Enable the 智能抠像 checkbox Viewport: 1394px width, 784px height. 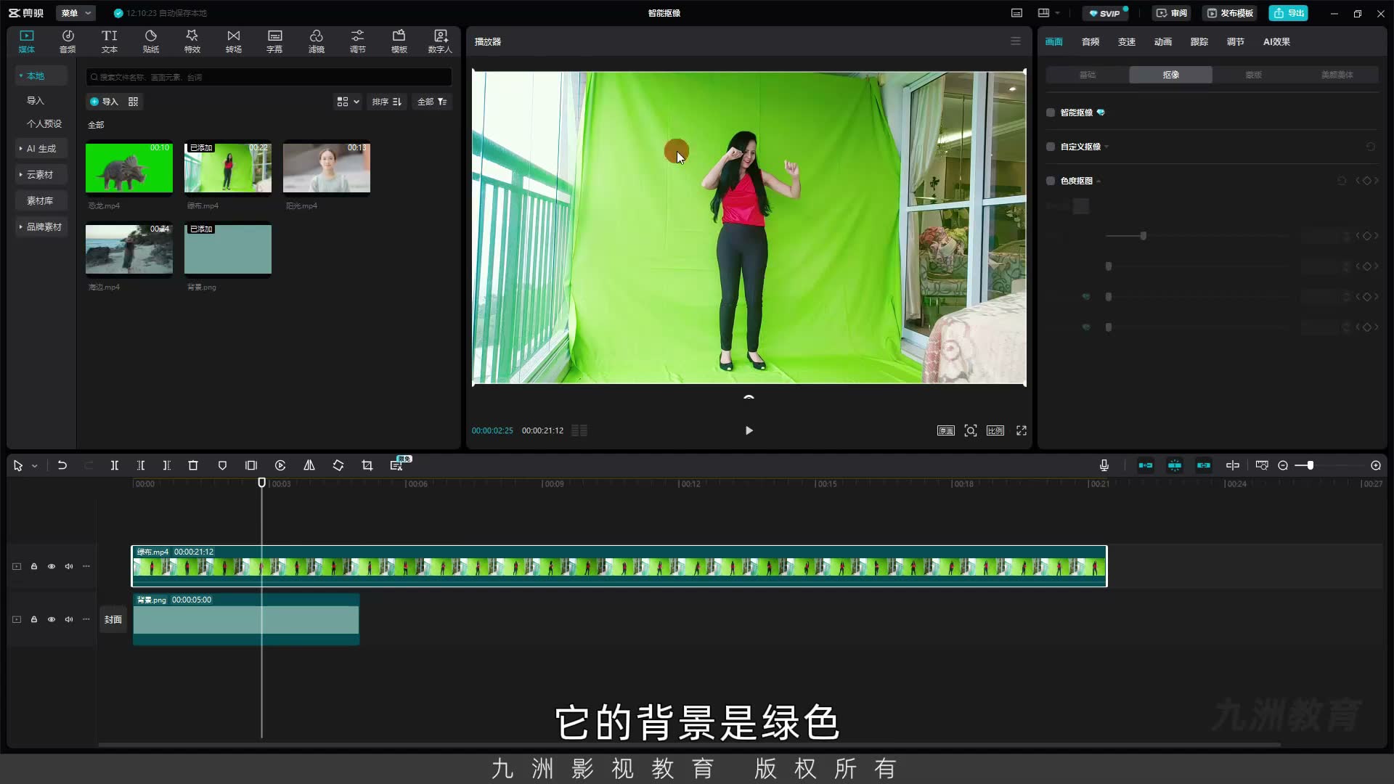[x=1051, y=113]
